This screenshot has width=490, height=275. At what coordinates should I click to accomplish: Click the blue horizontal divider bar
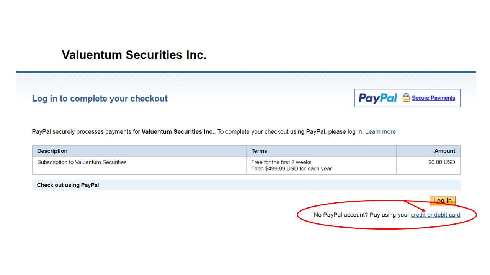pos(246,72)
